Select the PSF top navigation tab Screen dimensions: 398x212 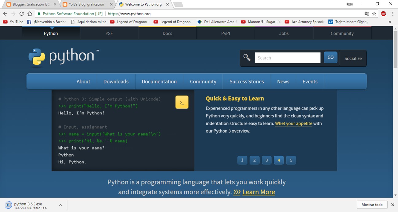point(109,33)
